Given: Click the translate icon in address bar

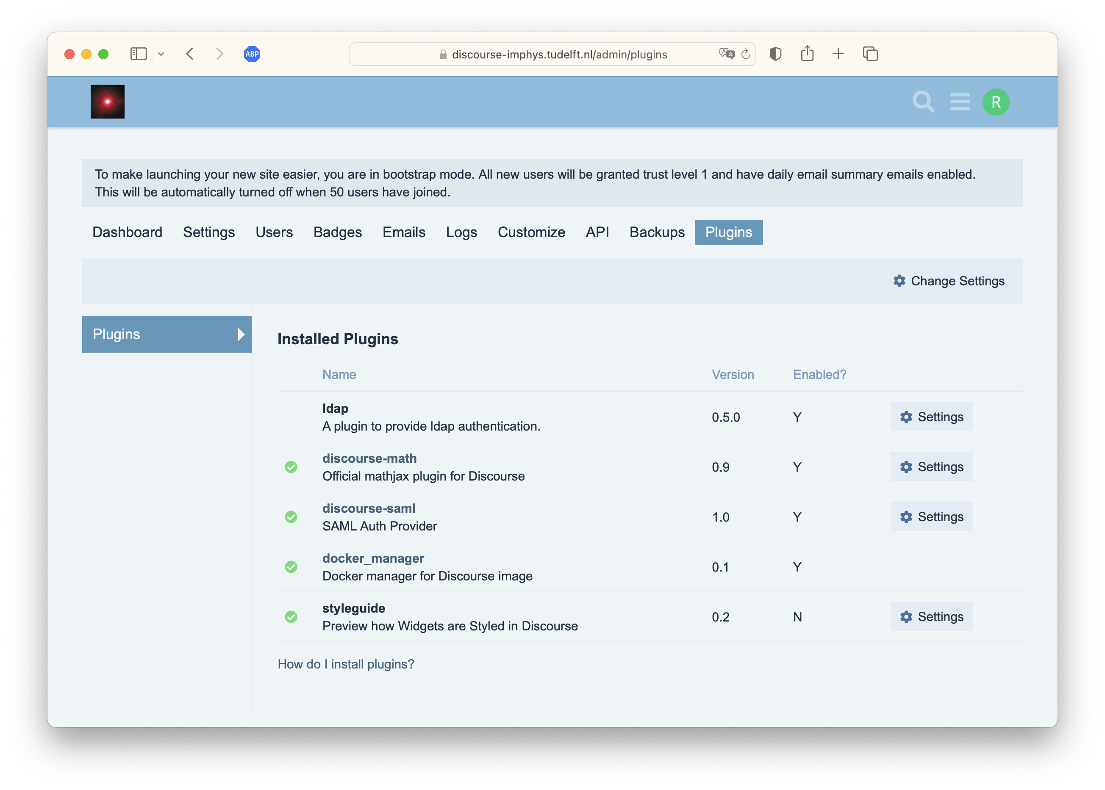Looking at the screenshot, I should click(x=726, y=53).
